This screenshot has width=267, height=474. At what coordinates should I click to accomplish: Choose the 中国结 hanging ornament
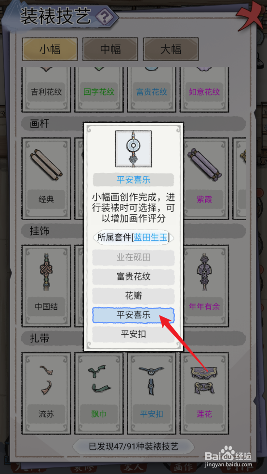coord(46,286)
